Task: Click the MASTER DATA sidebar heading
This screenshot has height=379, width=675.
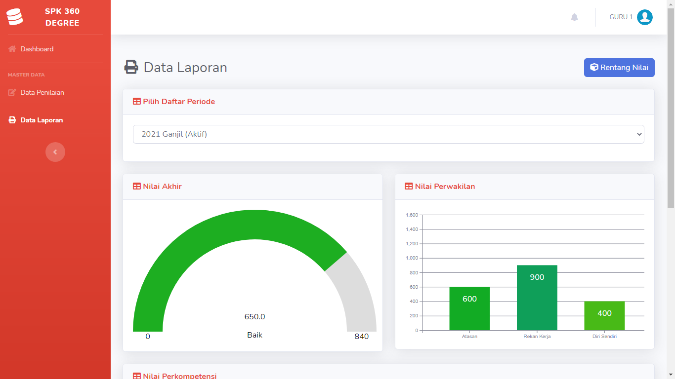Action: pyautogui.click(x=26, y=75)
